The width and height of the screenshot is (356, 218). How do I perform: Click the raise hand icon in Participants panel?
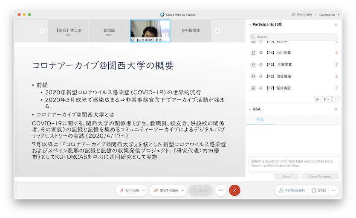pos(318,99)
